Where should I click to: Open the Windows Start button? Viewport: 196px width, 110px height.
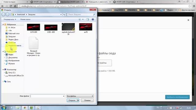pyautogui.click(x=4, y=108)
